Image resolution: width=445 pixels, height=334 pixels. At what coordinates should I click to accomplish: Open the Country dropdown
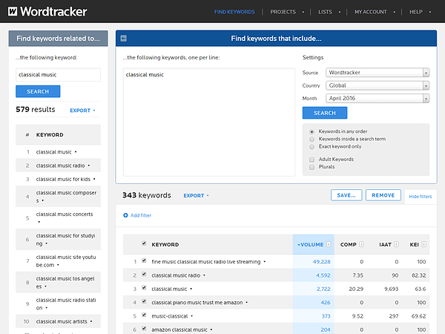378,85
